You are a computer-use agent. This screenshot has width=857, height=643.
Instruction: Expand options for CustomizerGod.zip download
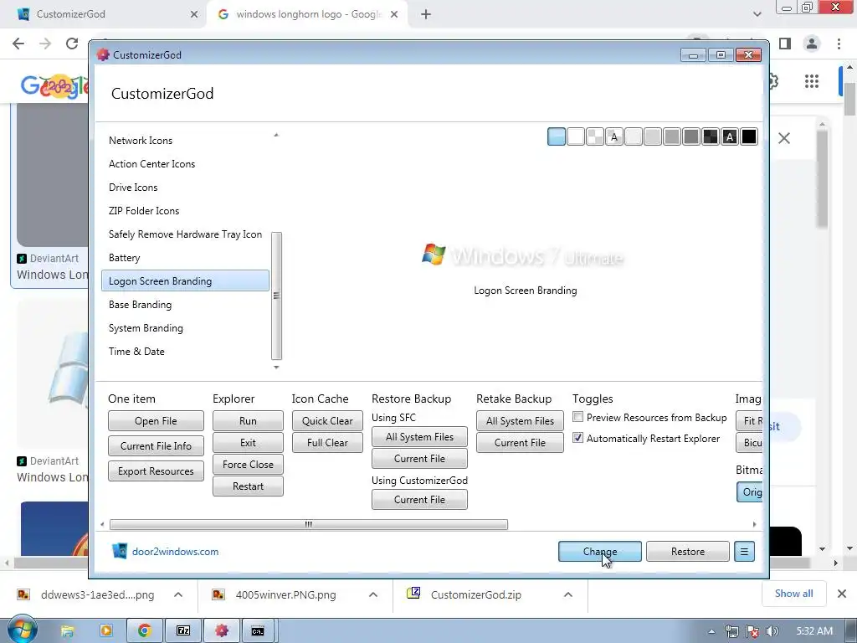[568, 594]
